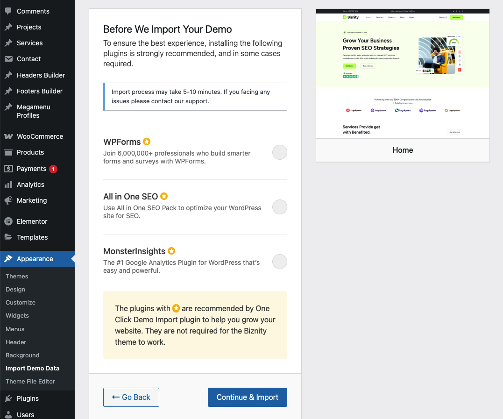Select the Widgets submenu entry

(17, 315)
